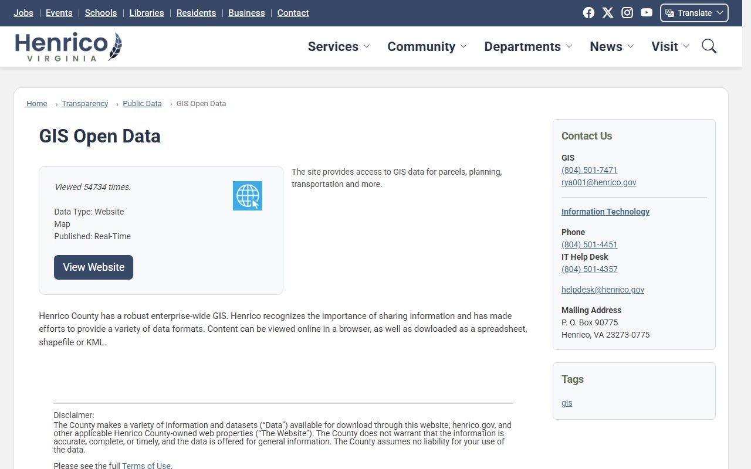Click the 'Viewed 54734 times.' text
The width and height of the screenshot is (751, 469).
[92, 187]
